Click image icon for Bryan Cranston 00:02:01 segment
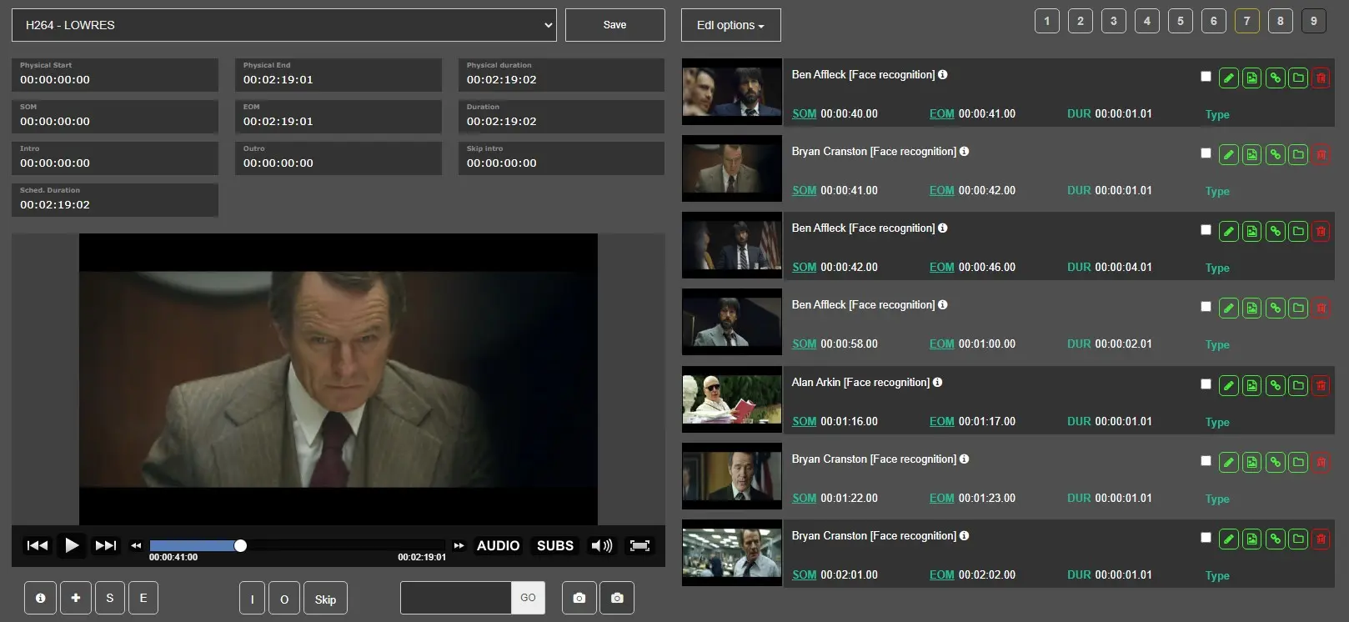This screenshot has height=622, width=1349. pyautogui.click(x=1251, y=539)
